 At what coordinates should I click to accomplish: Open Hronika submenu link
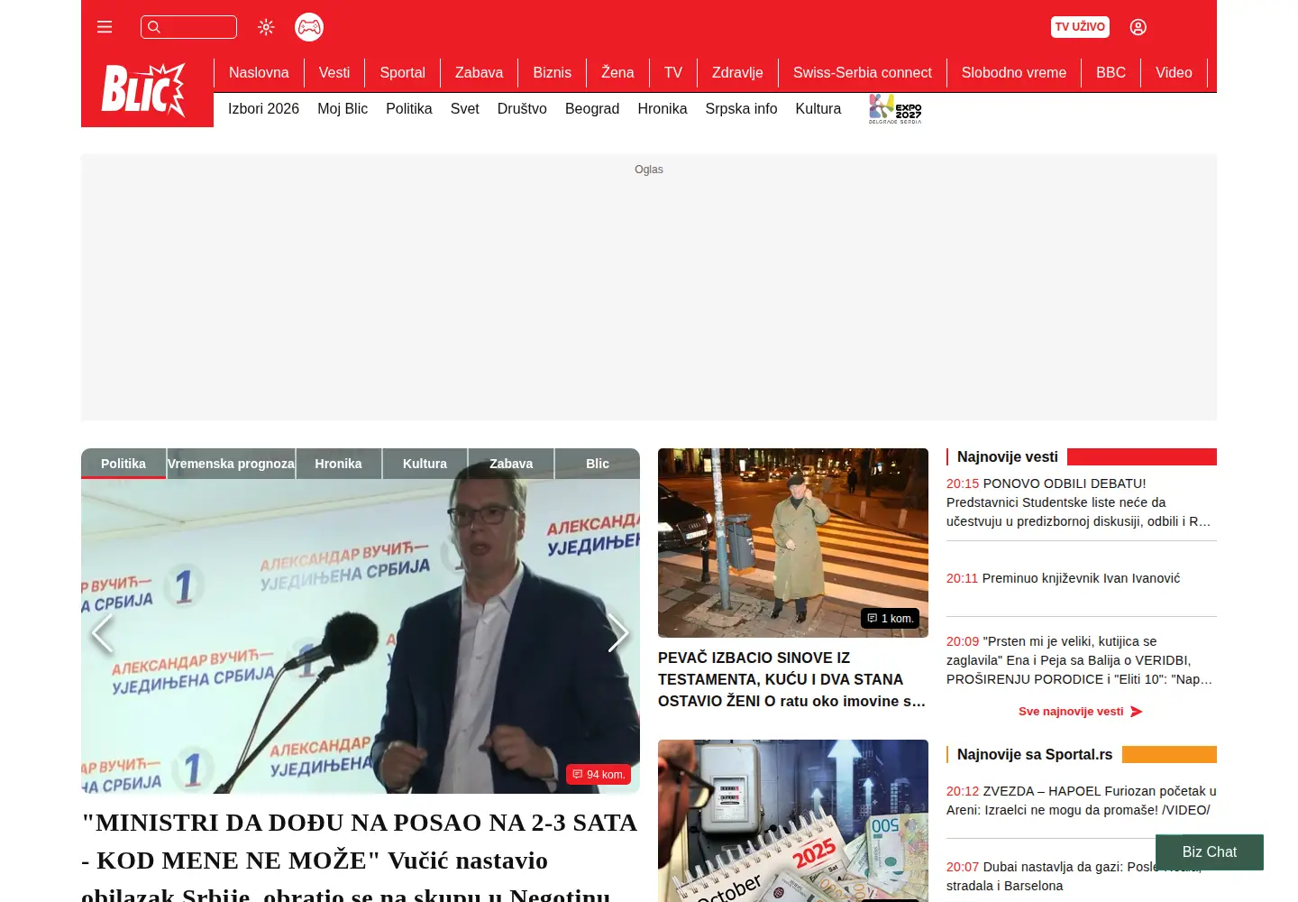[663, 109]
